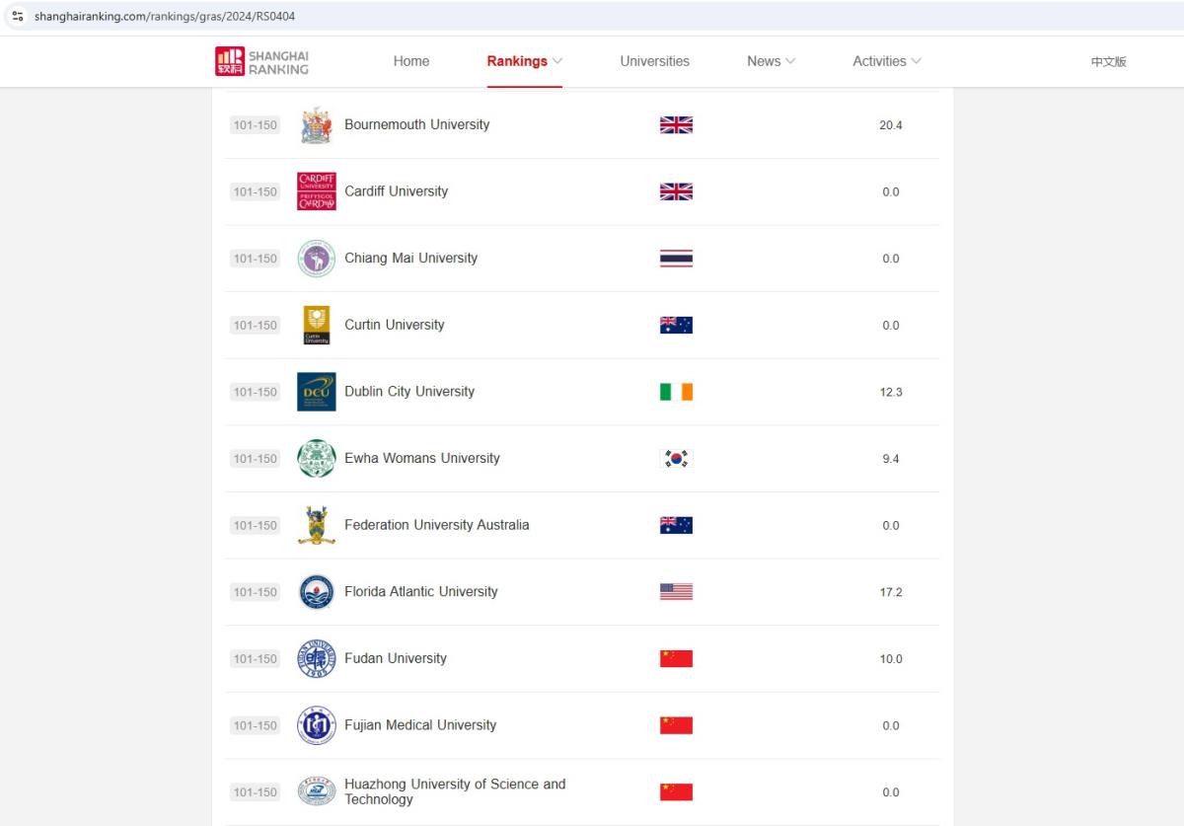
Task: Click the Florida Atlantic University seal
Action: tap(316, 592)
